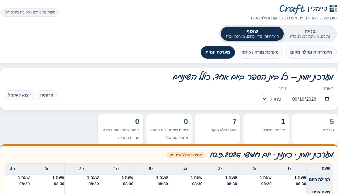
Task: Click the day-start cell under class "ז1"
Action: (x=289, y=181)
